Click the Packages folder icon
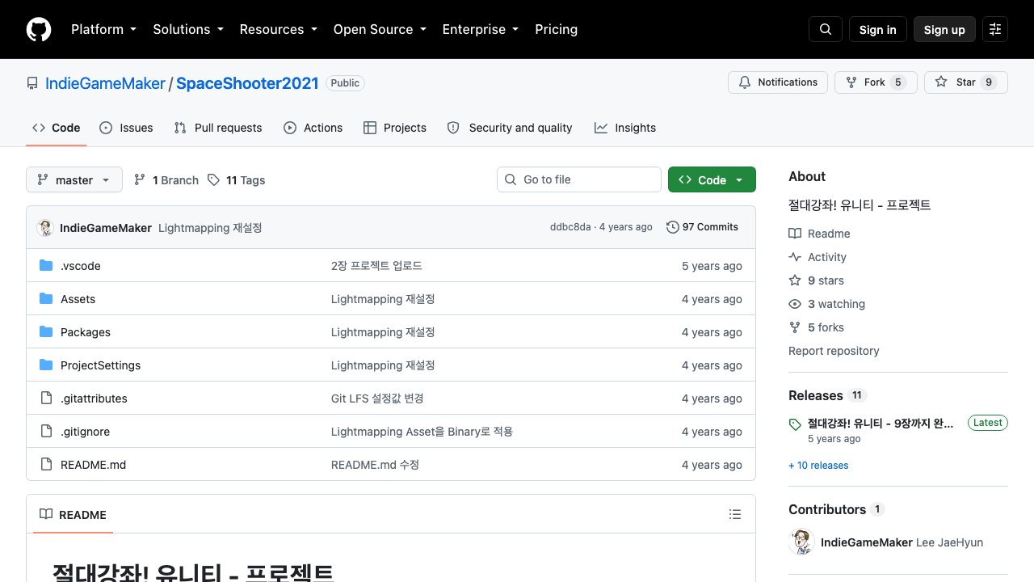Viewport: 1034px width, 582px height. (x=46, y=332)
